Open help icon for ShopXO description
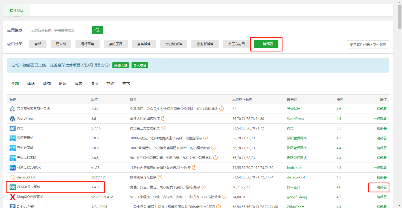Viewport: 402px width, 208px height. 224,197
